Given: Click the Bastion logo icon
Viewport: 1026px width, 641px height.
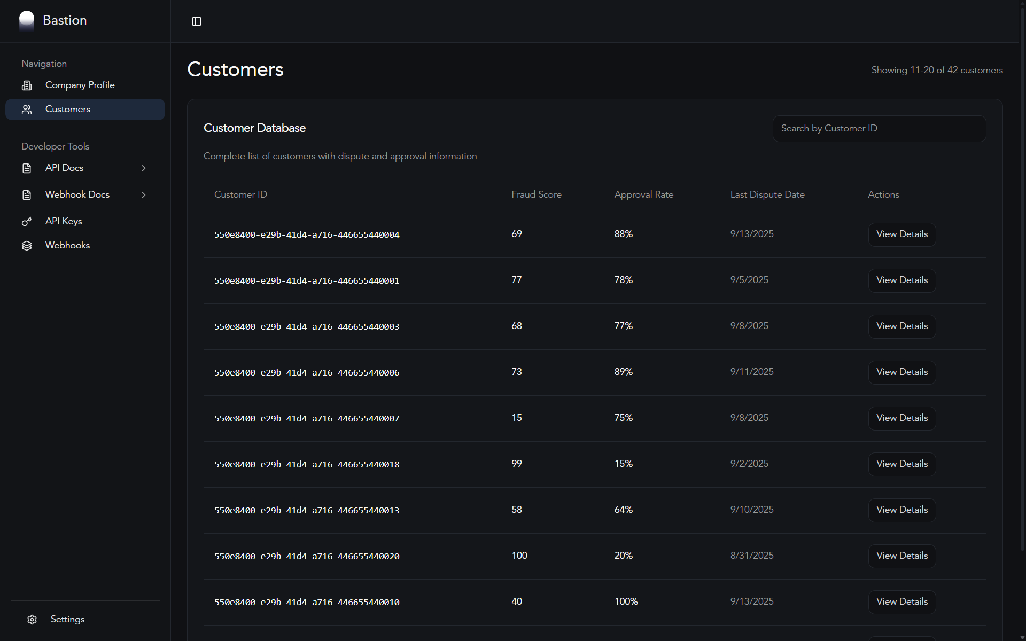Looking at the screenshot, I should pos(27,20).
